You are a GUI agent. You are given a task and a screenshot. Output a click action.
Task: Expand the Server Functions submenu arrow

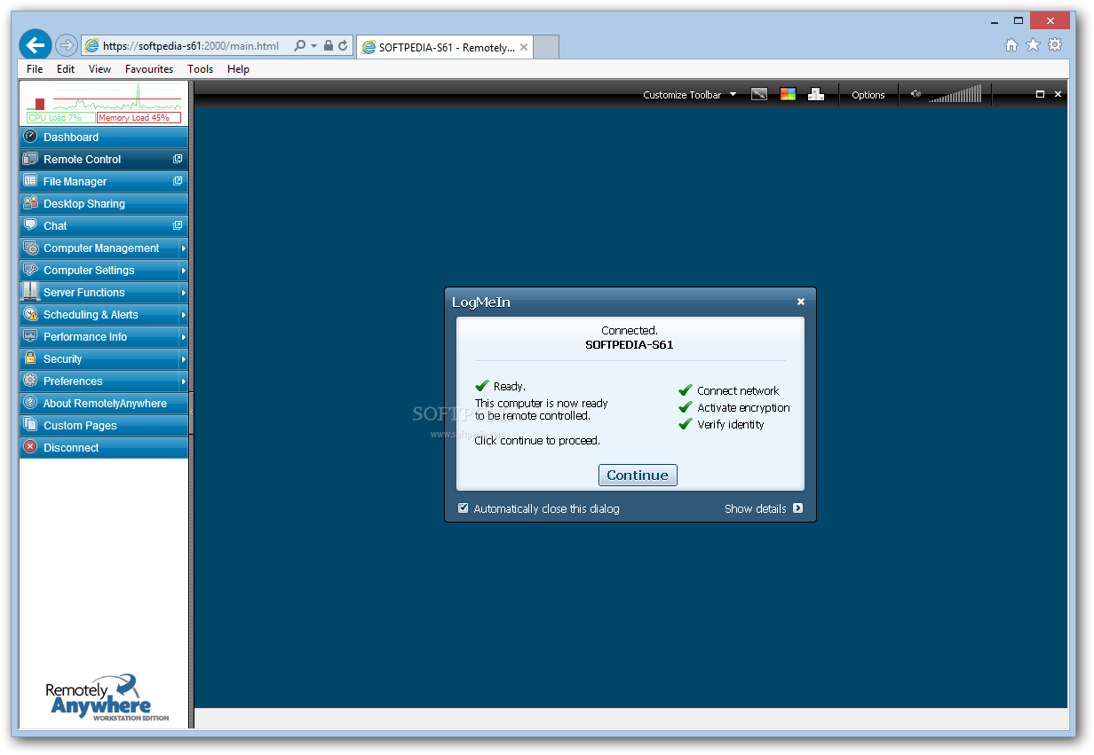[x=184, y=293]
